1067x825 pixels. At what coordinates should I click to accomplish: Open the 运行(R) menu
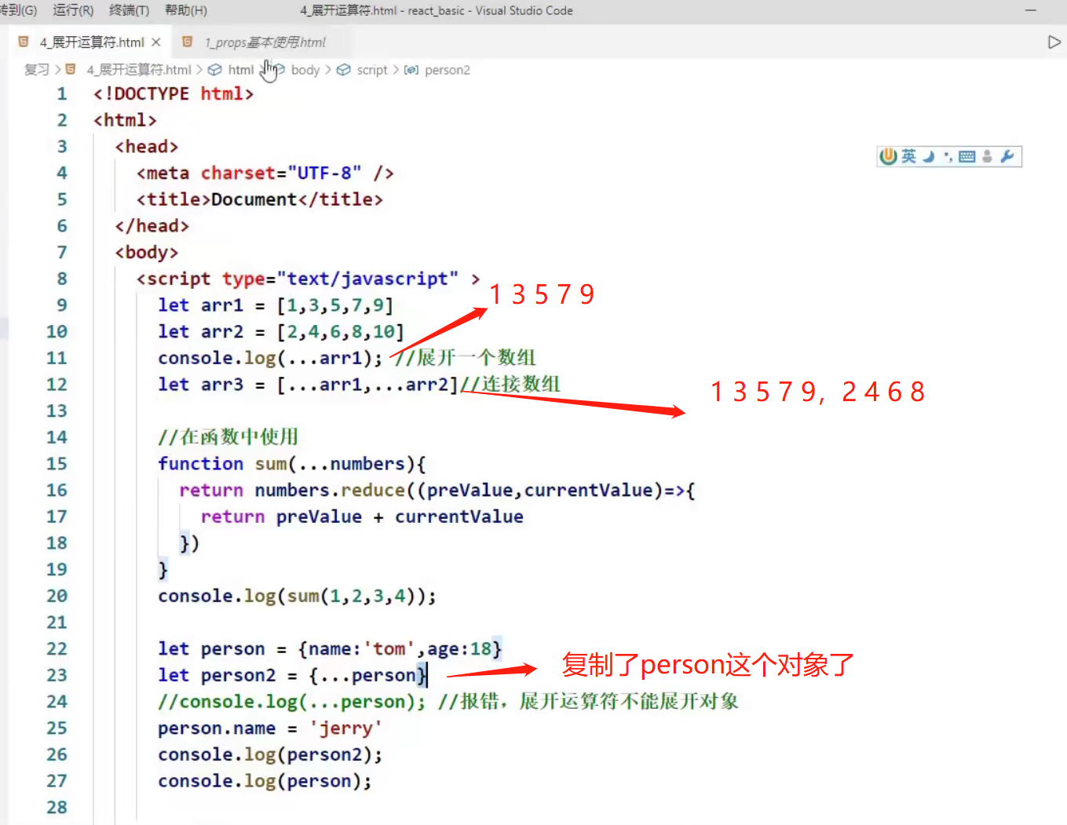(x=73, y=10)
